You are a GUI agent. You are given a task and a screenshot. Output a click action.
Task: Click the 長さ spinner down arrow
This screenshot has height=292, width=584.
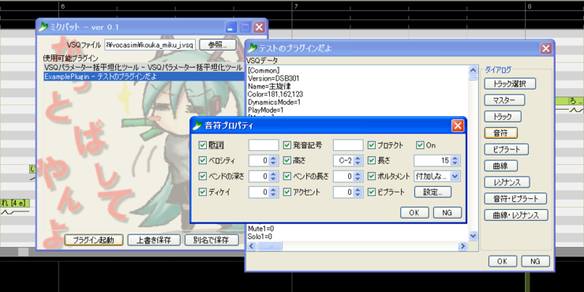tap(455, 163)
